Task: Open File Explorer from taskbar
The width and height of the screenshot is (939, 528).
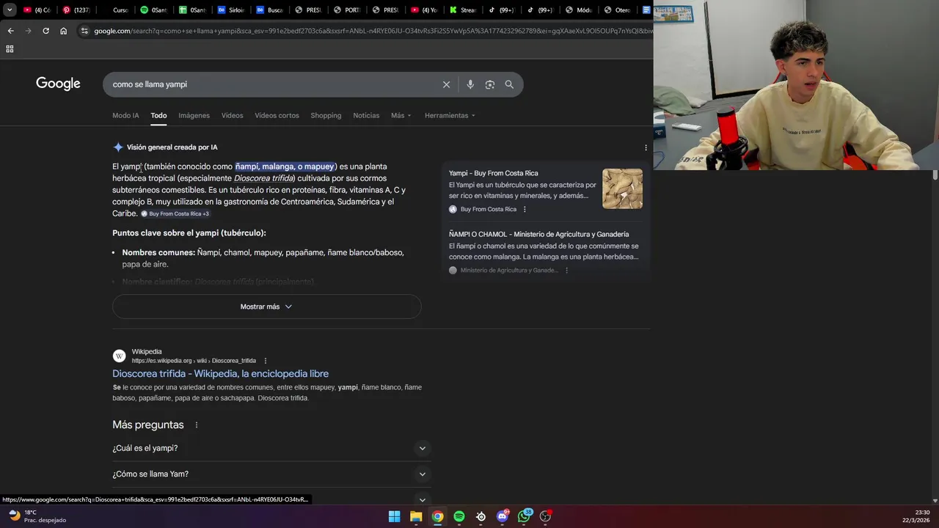Action: (x=416, y=516)
